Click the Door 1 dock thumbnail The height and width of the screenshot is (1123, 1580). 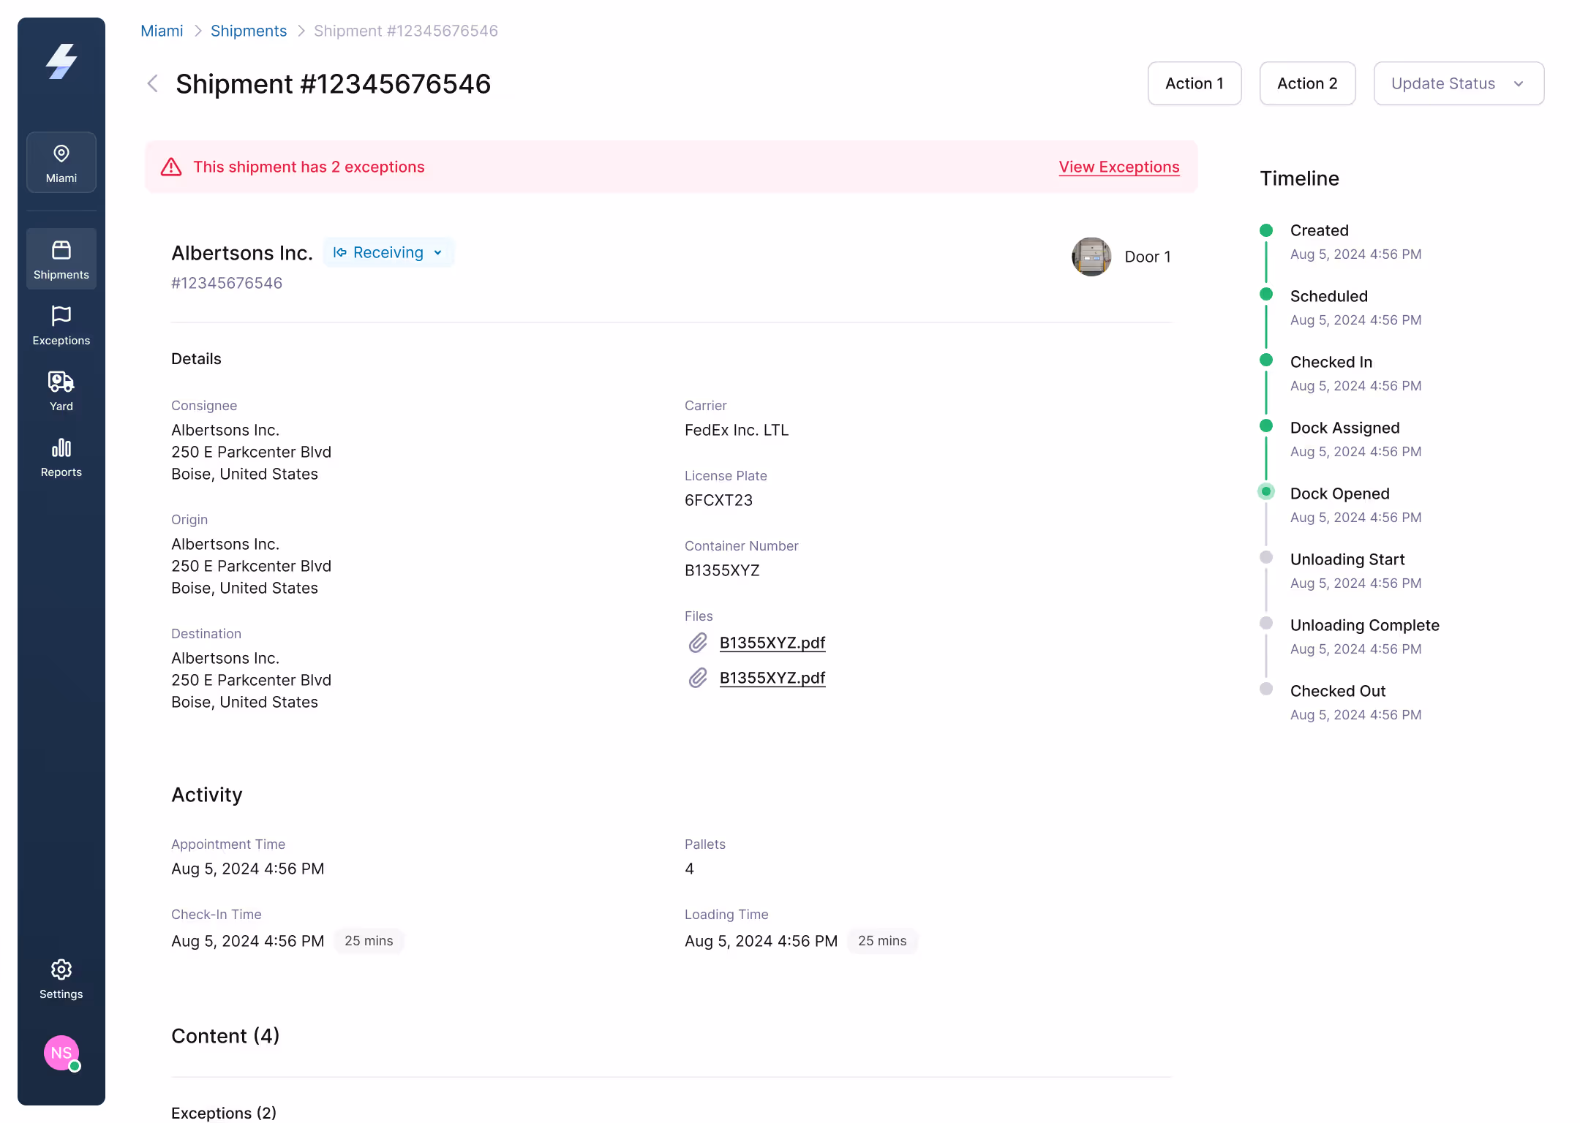tap(1091, 257)
